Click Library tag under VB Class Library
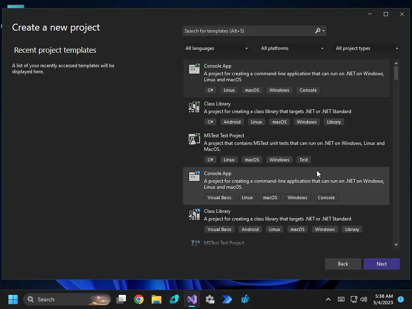The width and height of the screenshot is (412, 309). pos(352,229)
